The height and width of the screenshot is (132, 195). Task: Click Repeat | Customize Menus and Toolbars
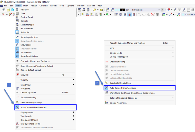point(140,43)
